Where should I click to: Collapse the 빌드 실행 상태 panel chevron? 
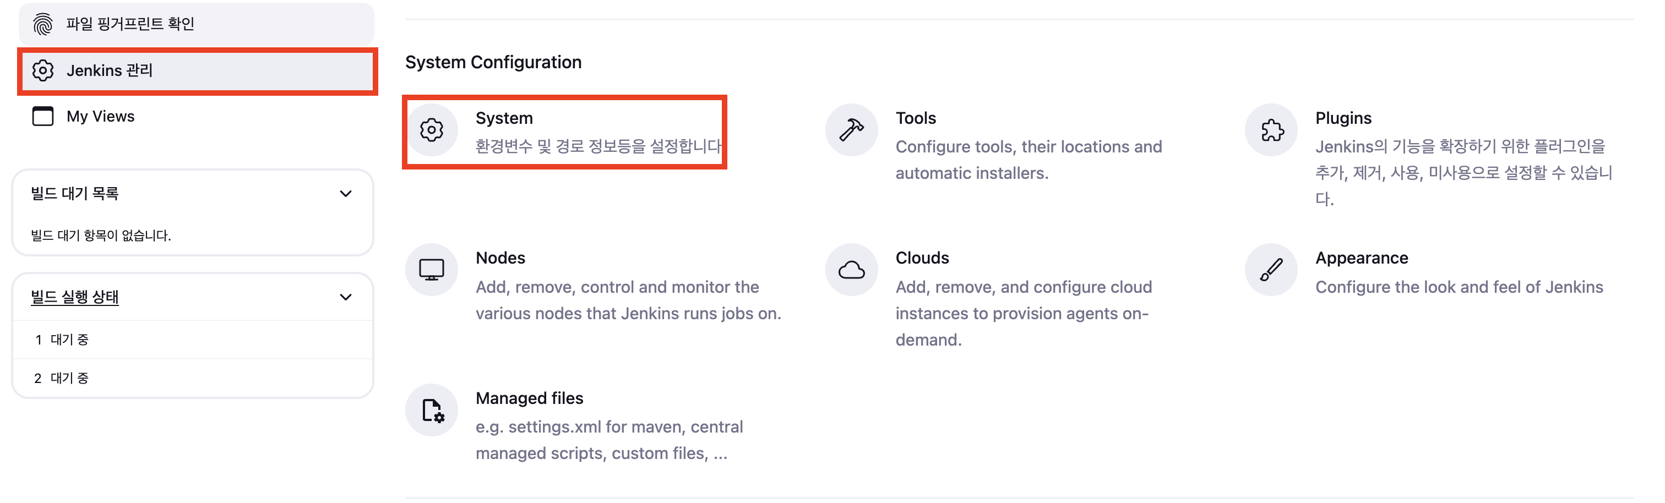[346, 297]
